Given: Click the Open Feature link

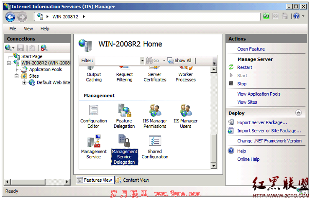Looking at the screenshot, I should [x=251, y=49].
